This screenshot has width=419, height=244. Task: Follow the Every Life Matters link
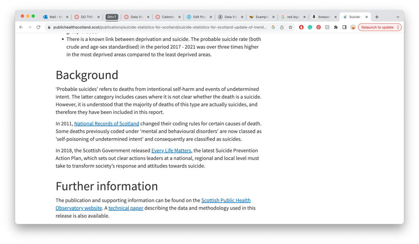tap(171, 151)
